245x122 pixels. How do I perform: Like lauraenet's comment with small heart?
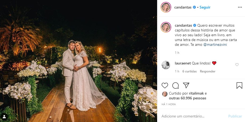tap(237, 65)
